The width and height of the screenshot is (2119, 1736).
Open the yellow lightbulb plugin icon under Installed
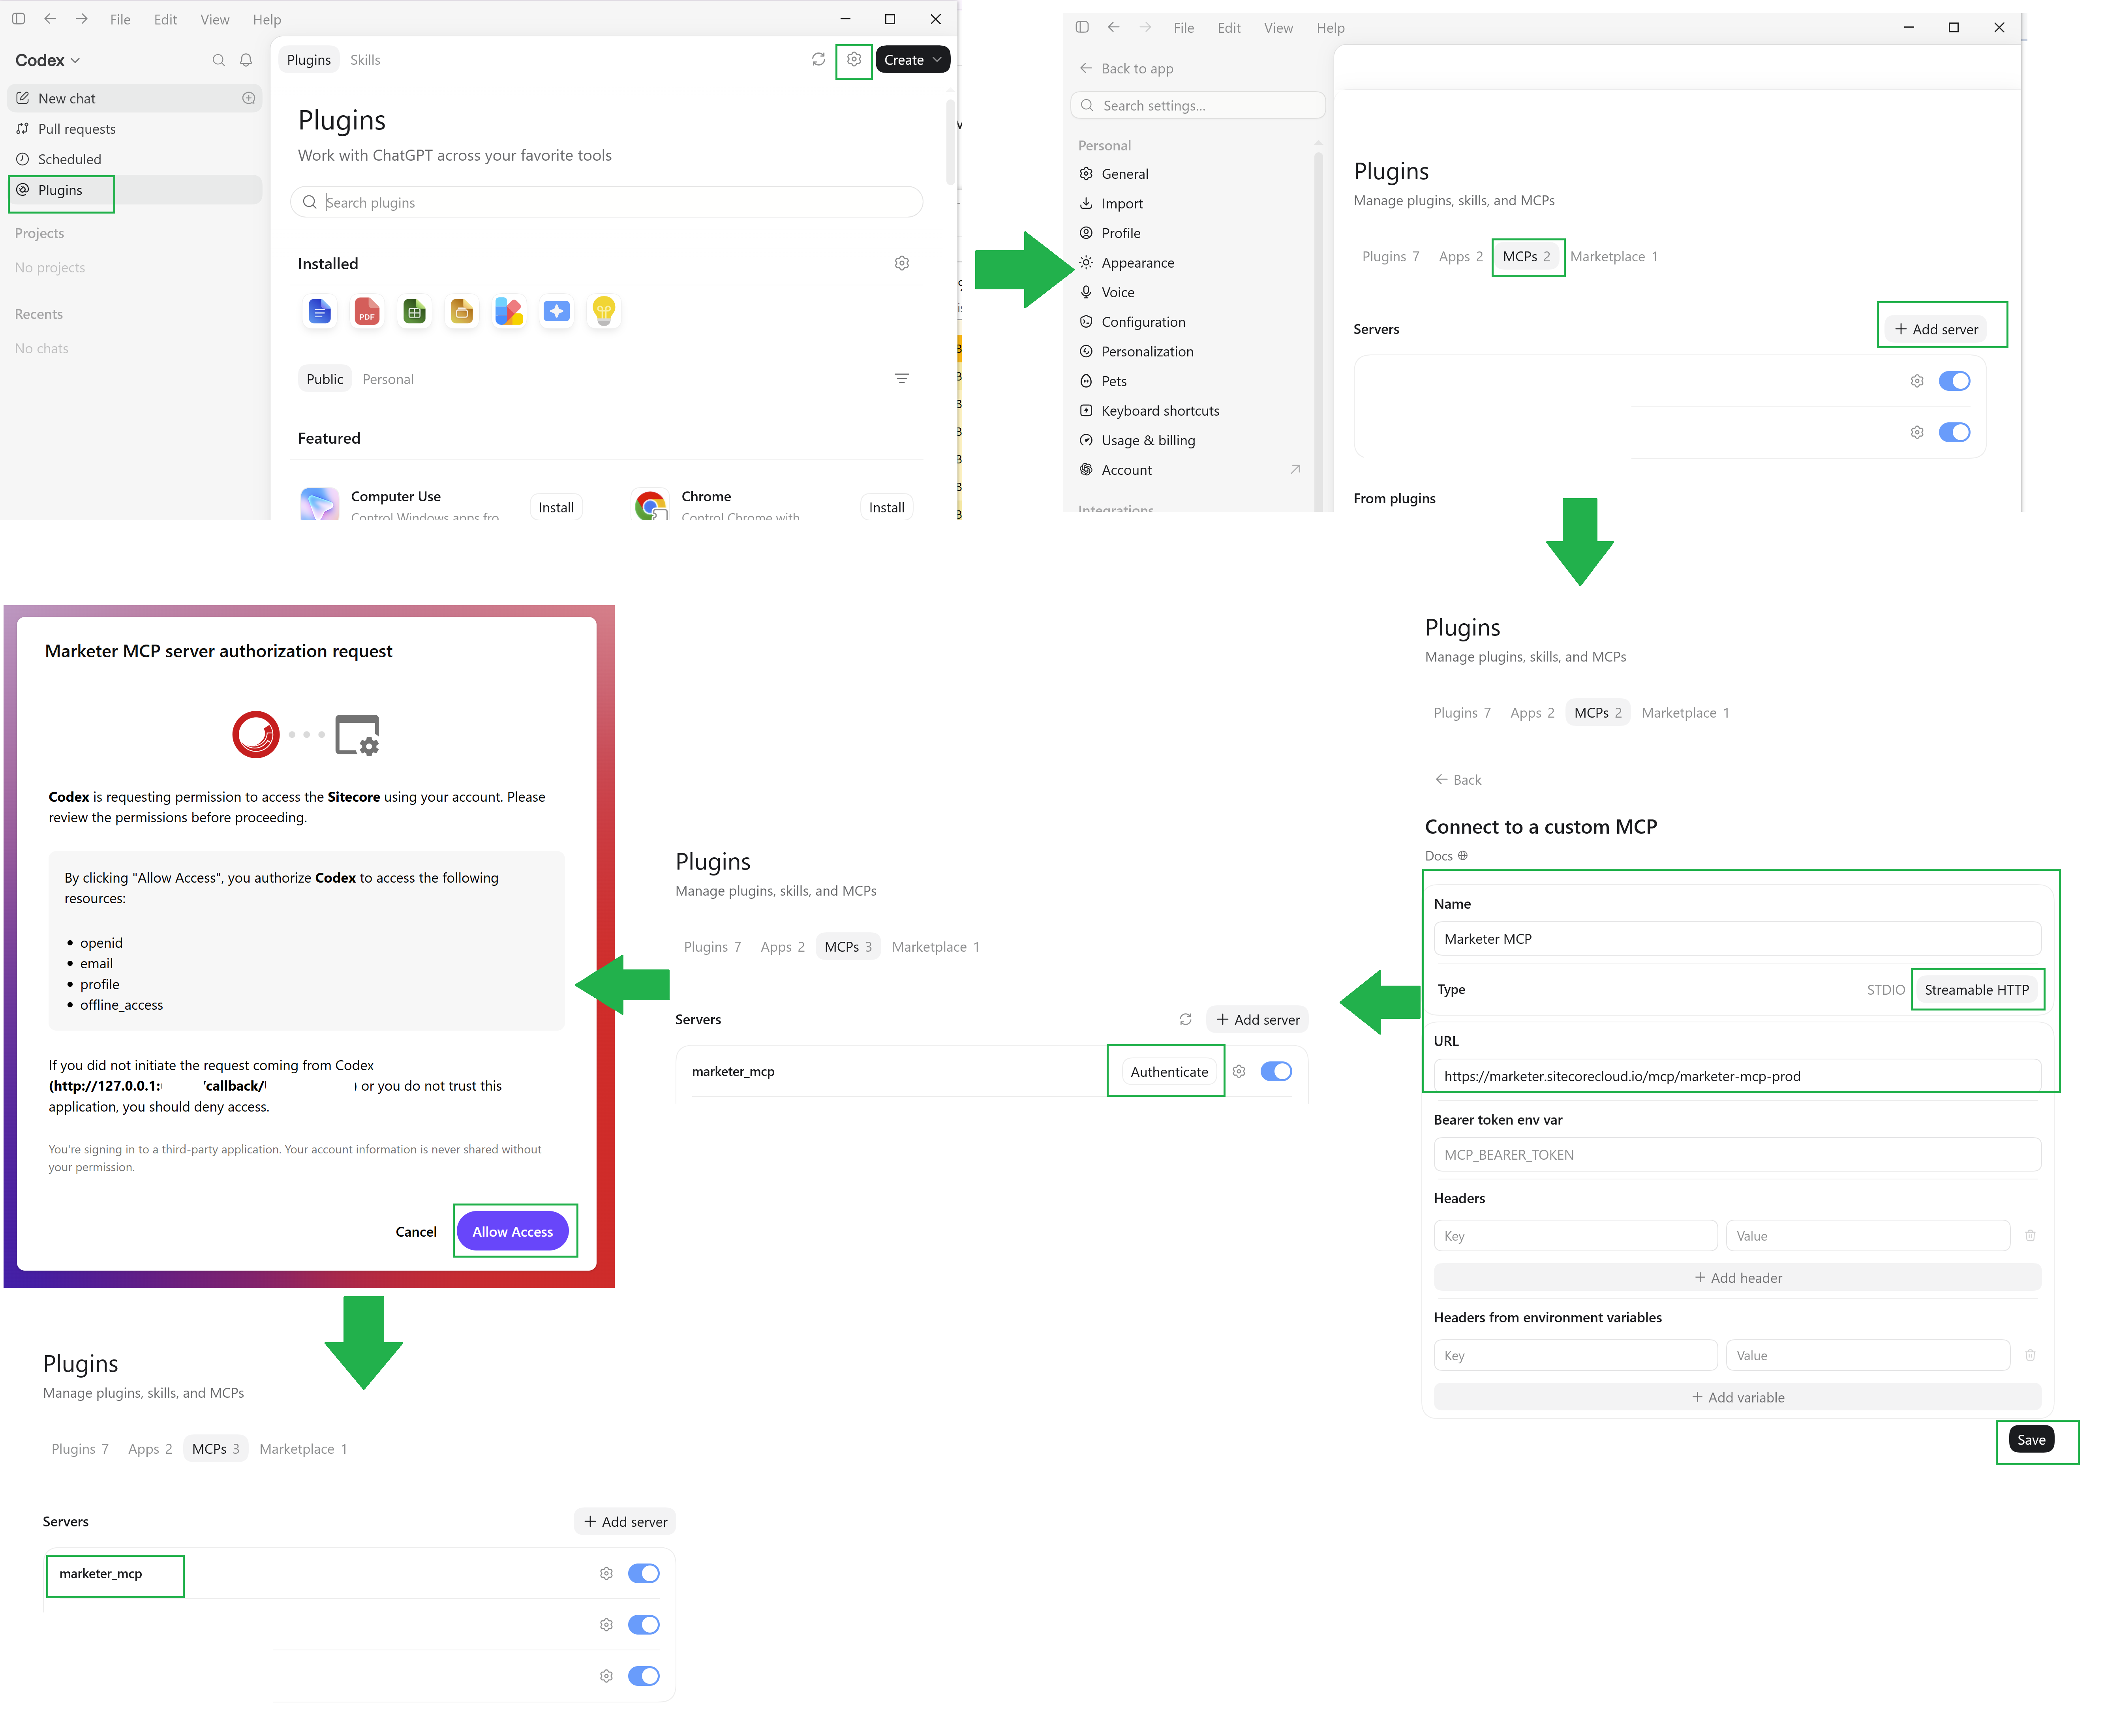point(604,312)
